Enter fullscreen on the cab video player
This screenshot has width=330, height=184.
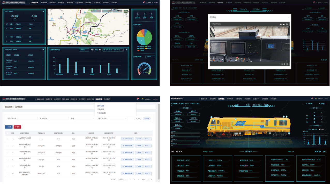point(287,64)
